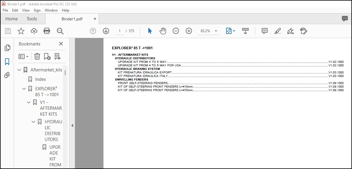Switch to the Tools tab

[32, 19]
